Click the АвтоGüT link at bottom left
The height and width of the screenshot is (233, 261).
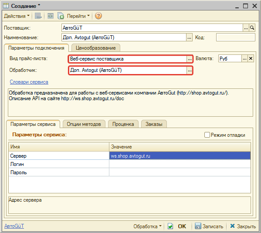pyautogui.click(x=14, y=226)
